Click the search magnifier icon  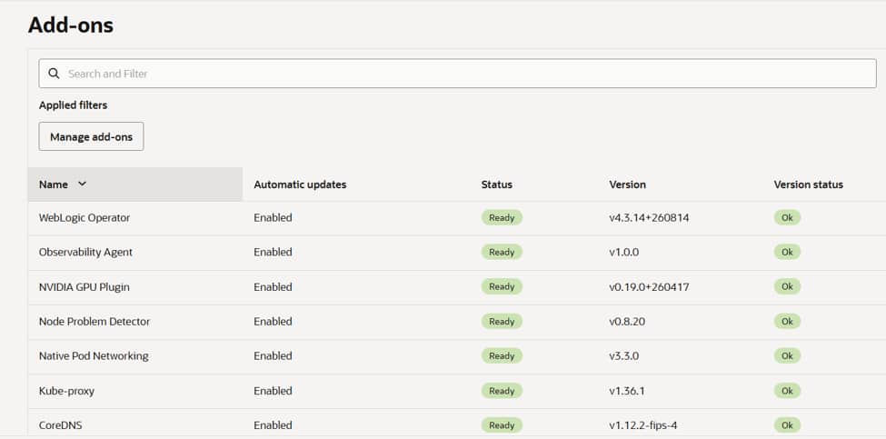click(54, 74)
